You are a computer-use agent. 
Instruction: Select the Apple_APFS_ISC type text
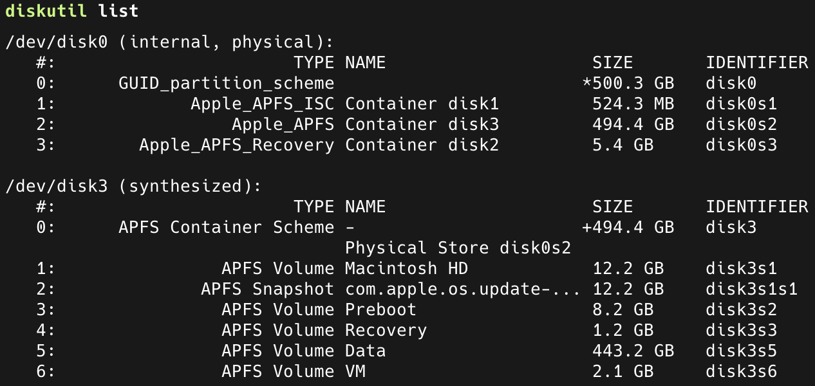pos(262,104)
